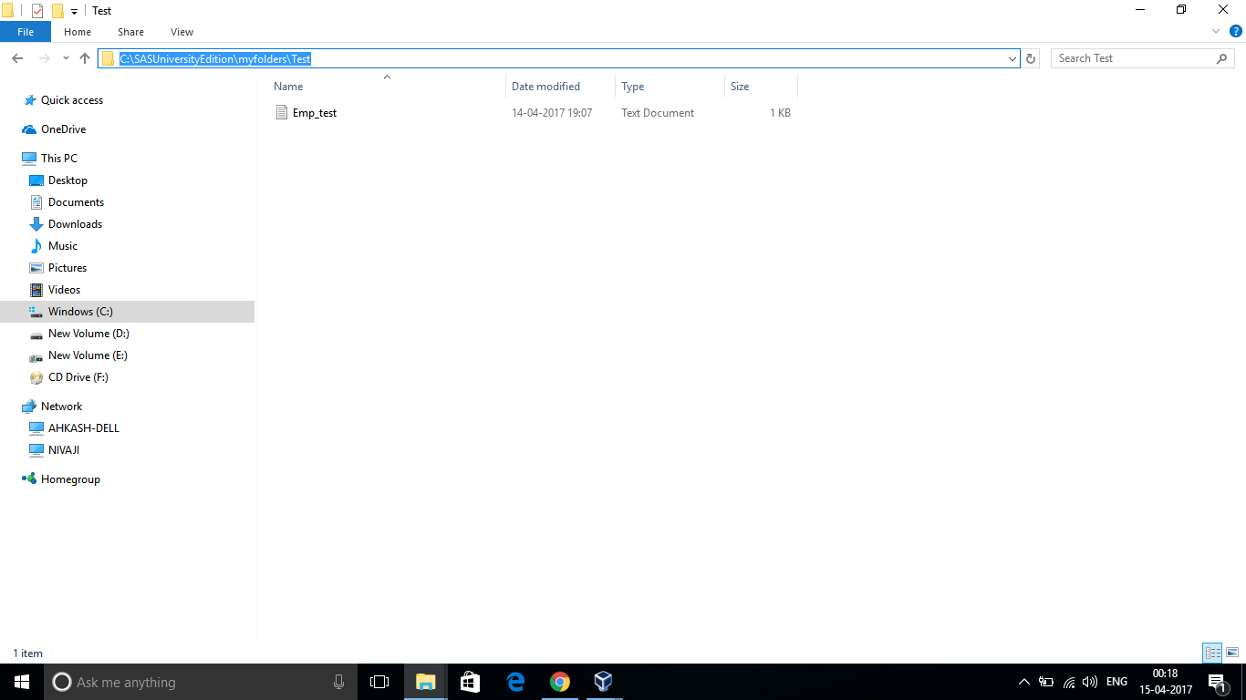The image size is (1246, 700).
Task: Open the CD Drive (F:) icon
Action: pos(36,376)
